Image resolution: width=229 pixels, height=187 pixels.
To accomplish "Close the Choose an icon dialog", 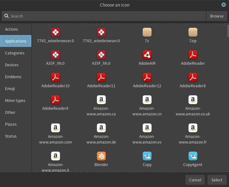I will point(223,5).
